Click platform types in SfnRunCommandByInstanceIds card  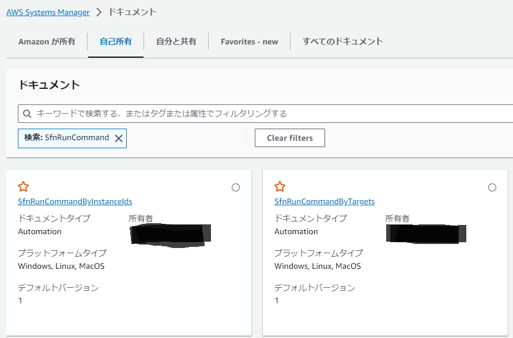tap(61, 266)
